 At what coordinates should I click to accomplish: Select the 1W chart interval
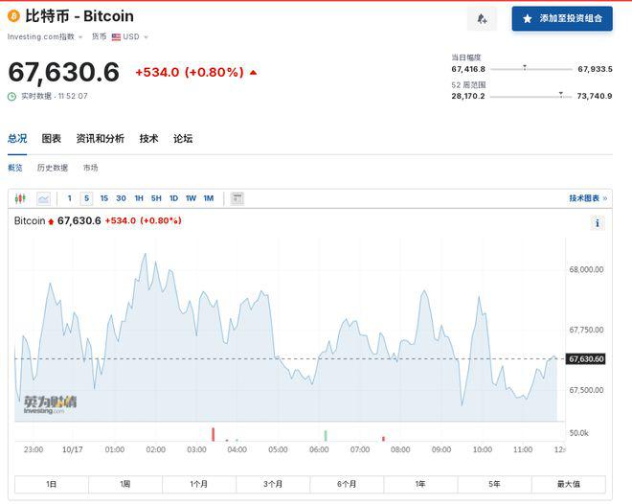pos(191,198)
